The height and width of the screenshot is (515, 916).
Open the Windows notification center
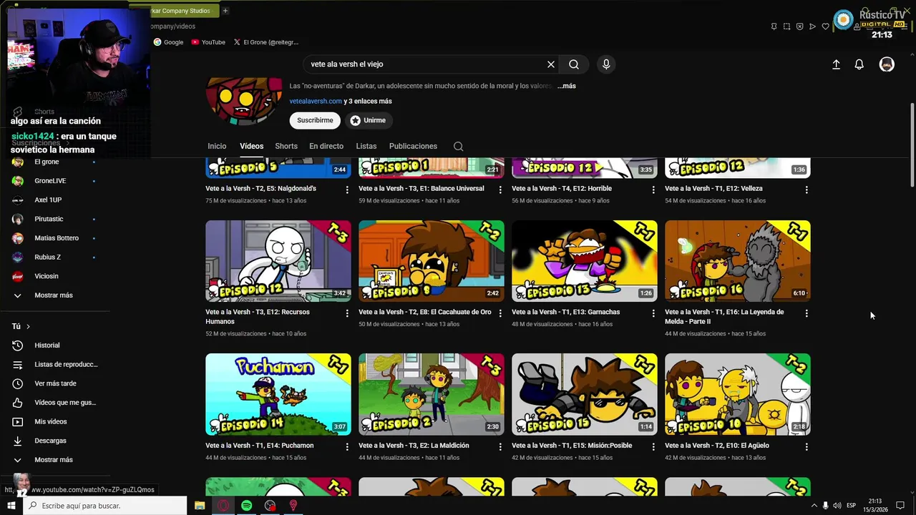pos(900,506)
